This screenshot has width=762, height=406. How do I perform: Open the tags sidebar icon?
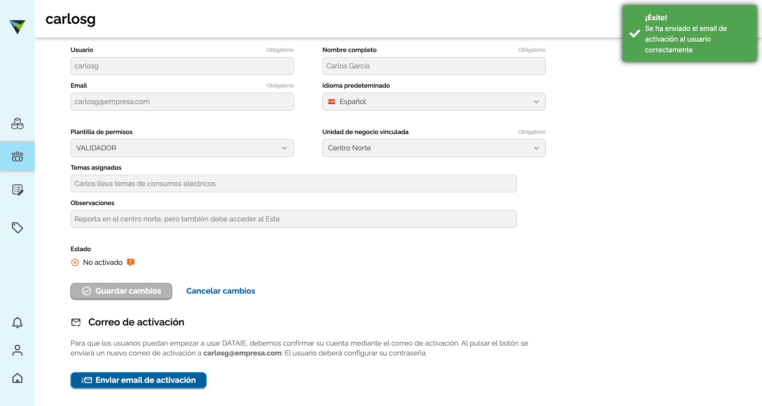[17, 228]
